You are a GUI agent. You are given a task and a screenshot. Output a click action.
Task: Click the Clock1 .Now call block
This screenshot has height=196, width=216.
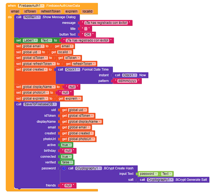pos(131,75)
